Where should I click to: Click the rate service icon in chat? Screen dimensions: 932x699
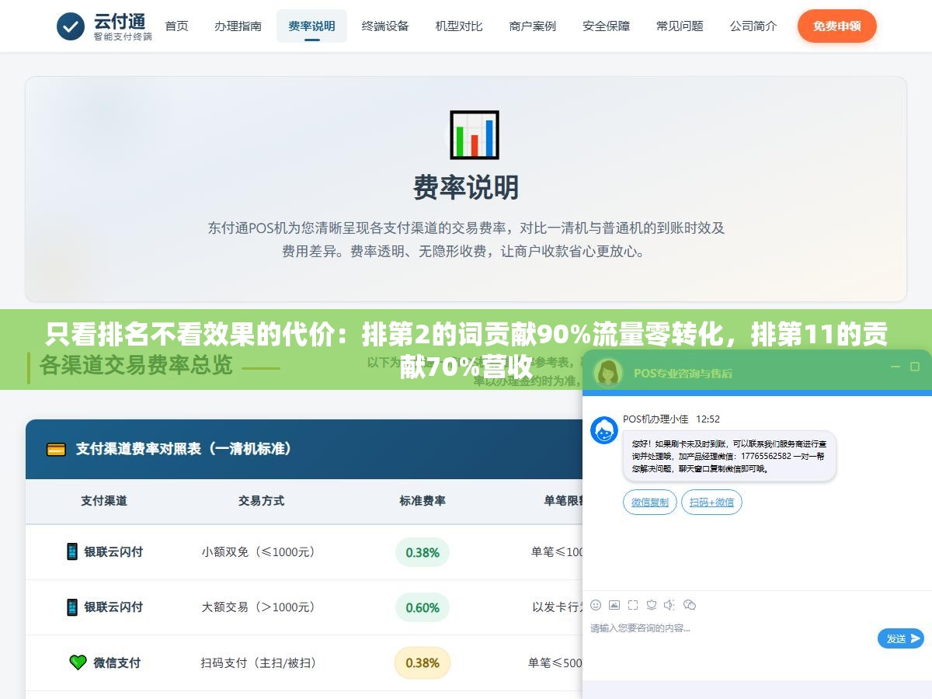(652, 604)
